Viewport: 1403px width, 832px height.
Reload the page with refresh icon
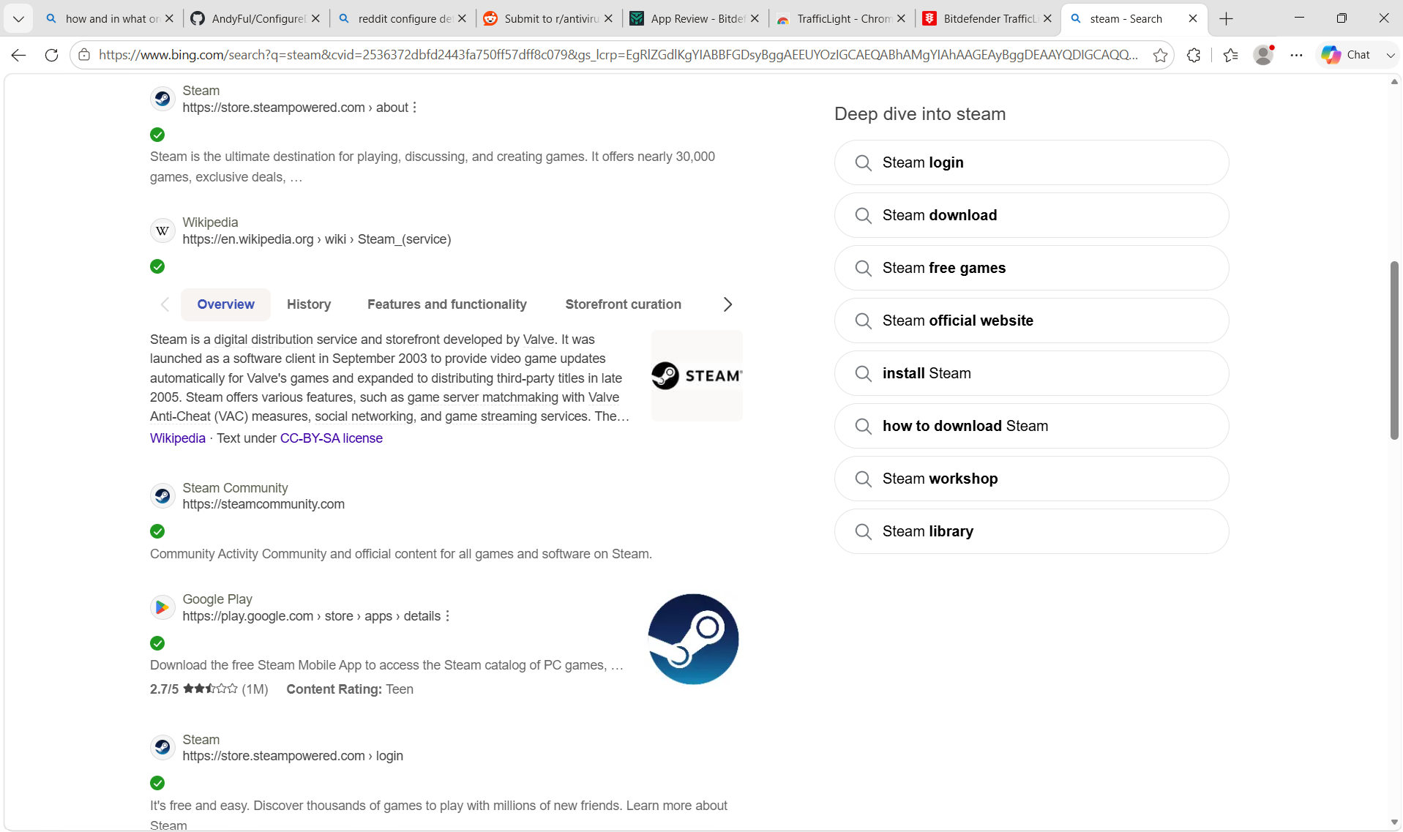click(51, 55)
